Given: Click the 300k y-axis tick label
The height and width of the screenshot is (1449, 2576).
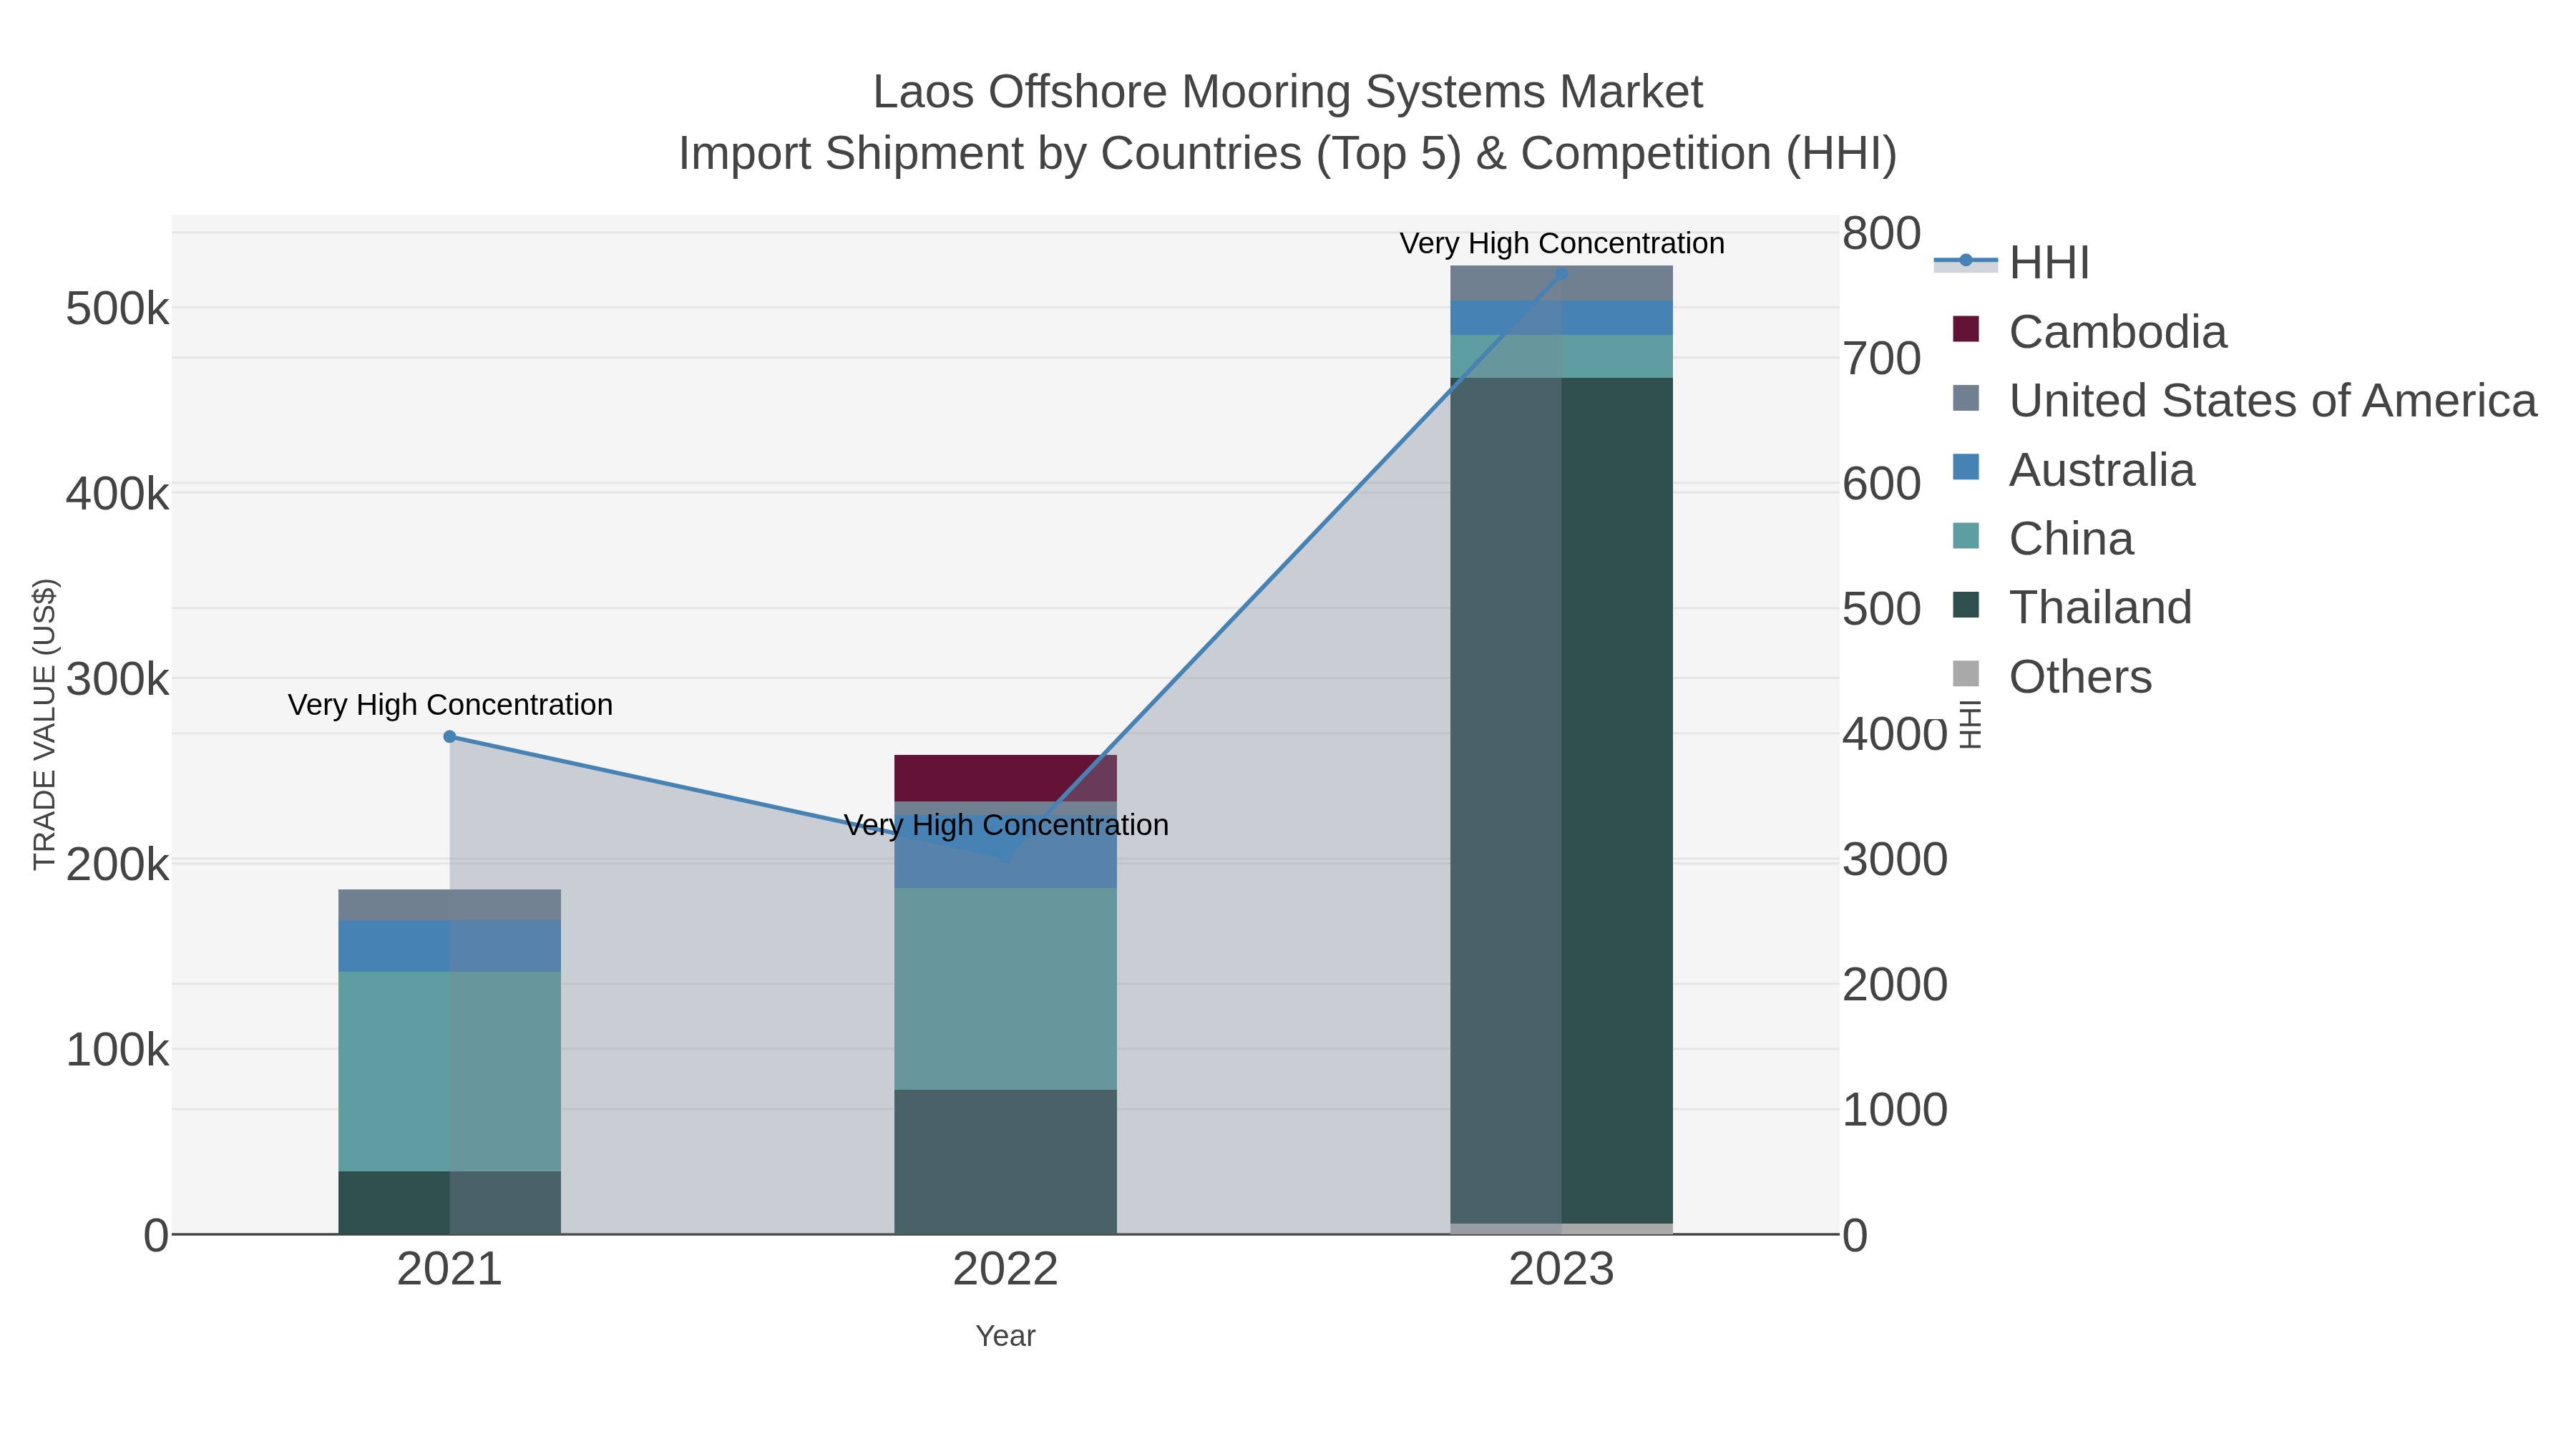Looking at the screenshot, I should pos(117,680).
